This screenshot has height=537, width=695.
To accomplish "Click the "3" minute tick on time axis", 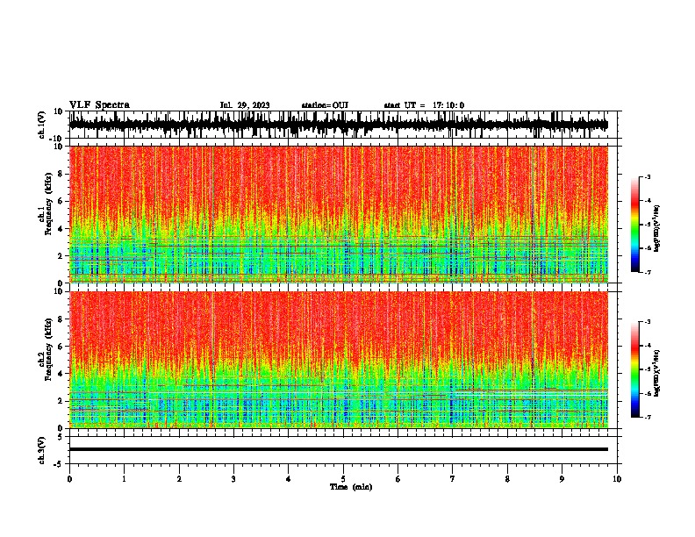I will click(233, 479).
